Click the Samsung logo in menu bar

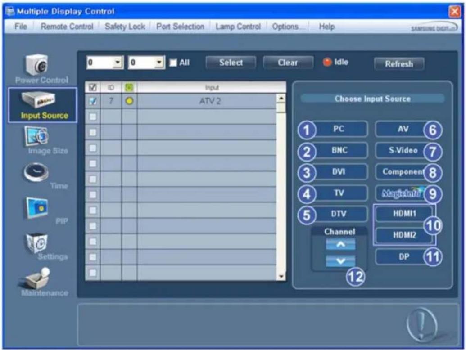(434, 28)
